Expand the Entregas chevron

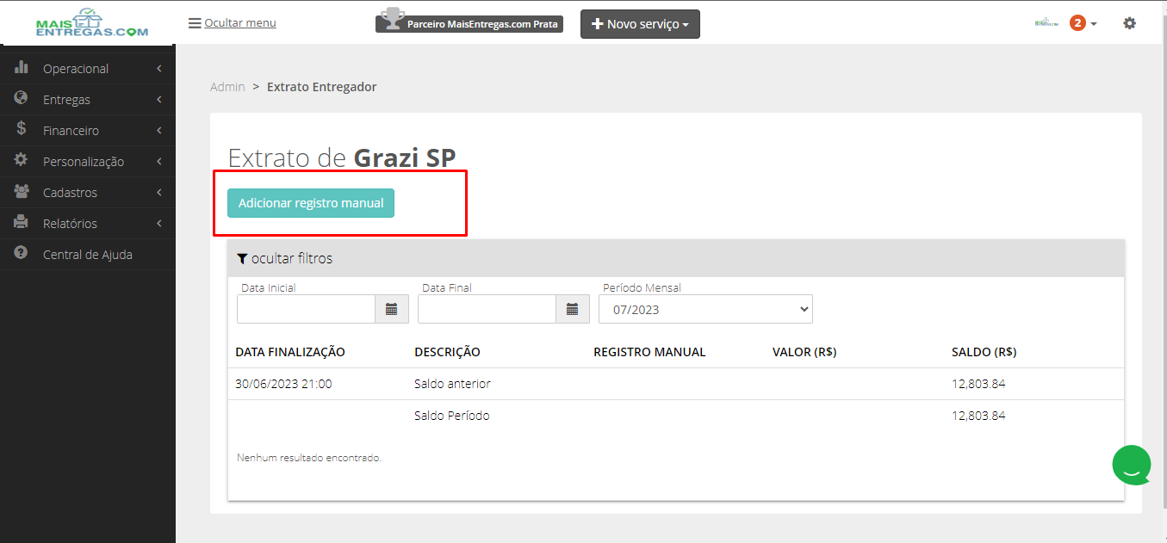pos(159,100)
